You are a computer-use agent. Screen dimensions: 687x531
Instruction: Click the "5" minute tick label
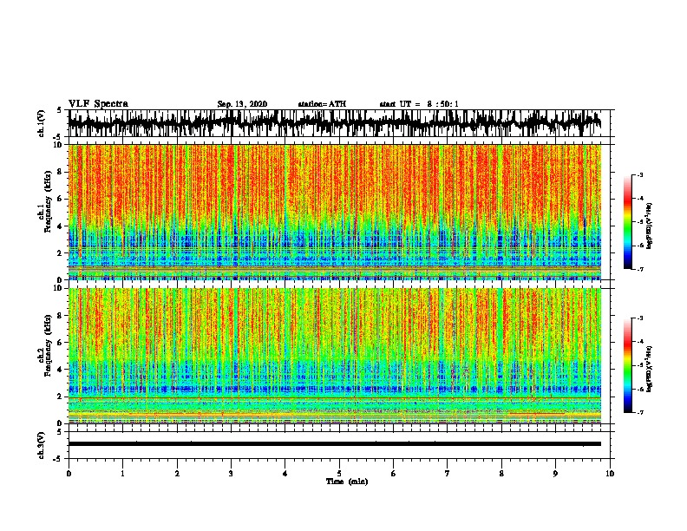pos(339,474)
